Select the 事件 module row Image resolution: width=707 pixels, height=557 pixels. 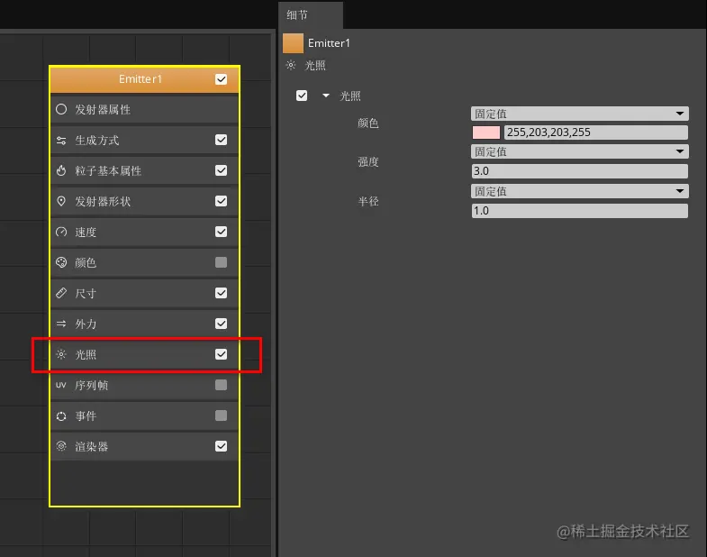click(144, 415)
